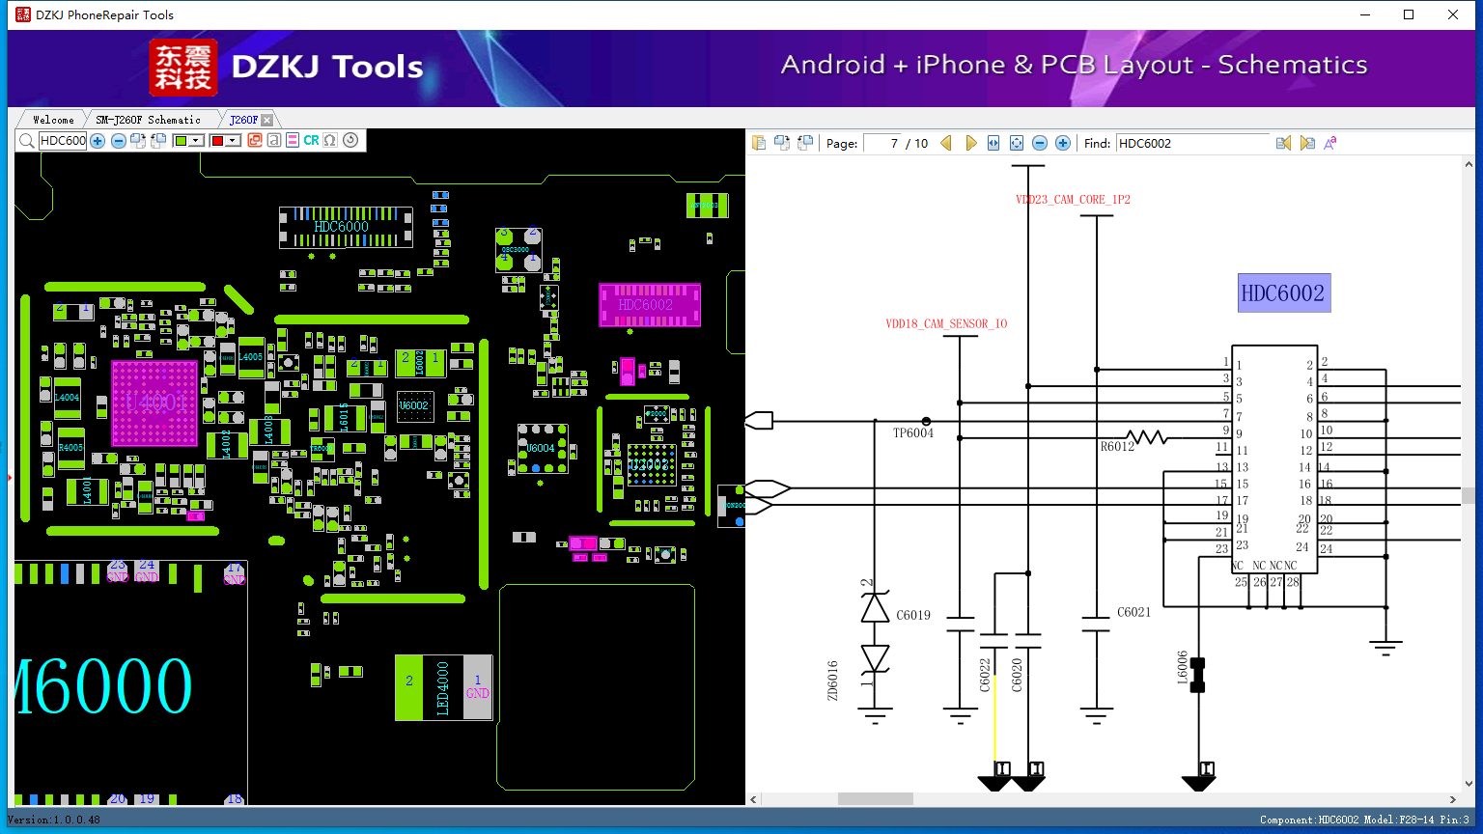Toggle the CR component display icon

click(311, 141)
